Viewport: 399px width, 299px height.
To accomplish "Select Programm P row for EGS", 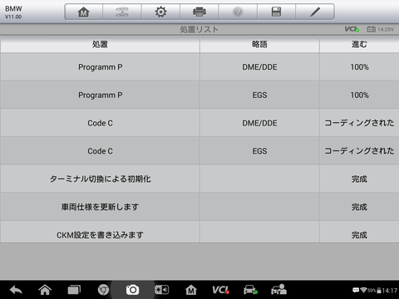I will pyautogui.click(x=199, y=95).
